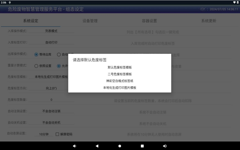This screenshot has height=150, width=240.
Task: Expand the 危废标签方向 dropdown 向上(0°)
Action: click(x=51, y=88)
